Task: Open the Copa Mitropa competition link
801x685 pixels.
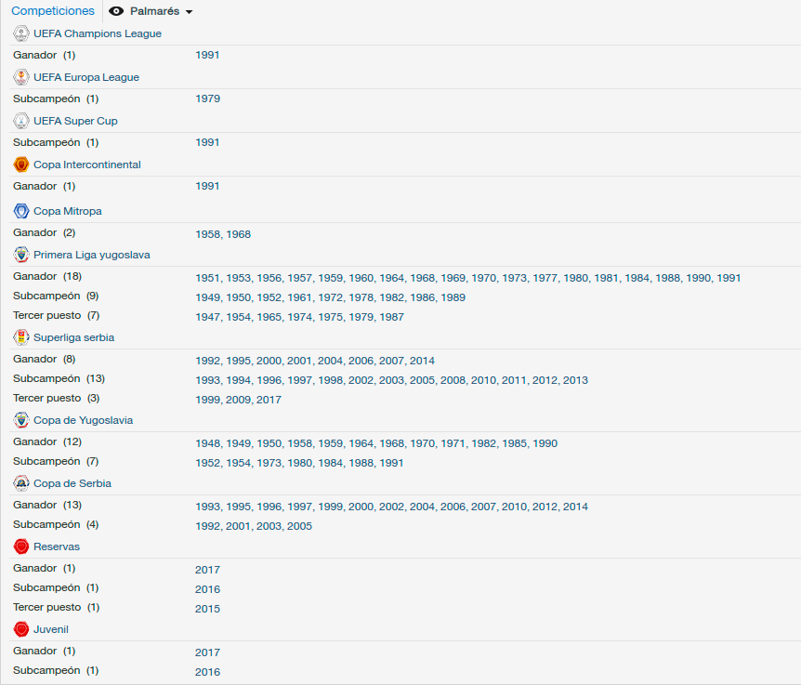Action: point(68,211)
